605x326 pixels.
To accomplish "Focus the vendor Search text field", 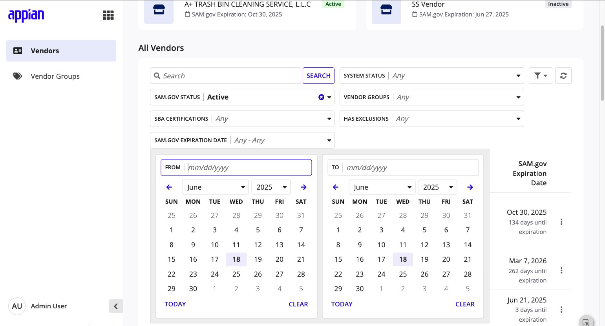I will point(225,76).
